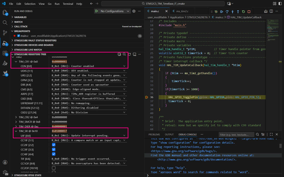Collapse the TIM_CR1 @ 0x0 register
The width and height of the screenshot is (284, 177).
tap(16, 62)
